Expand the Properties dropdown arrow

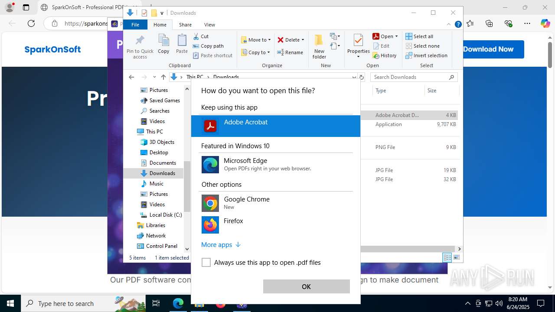point(358,57)
